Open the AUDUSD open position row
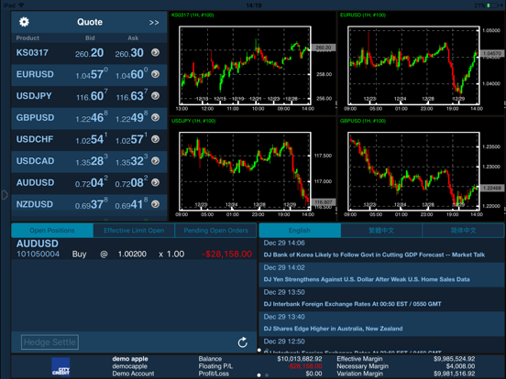The width and height of the screenshot is (506, 379). [134, 249]
